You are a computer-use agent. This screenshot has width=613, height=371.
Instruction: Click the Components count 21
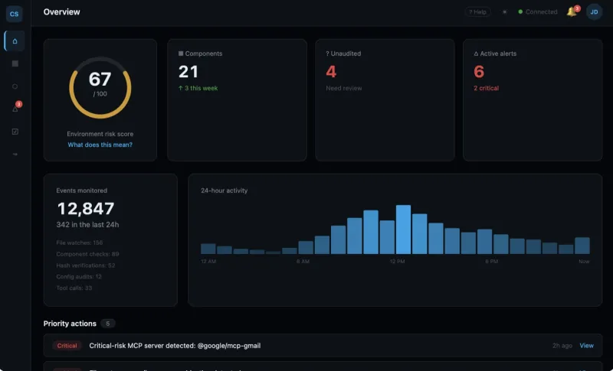tap(188, 72)
